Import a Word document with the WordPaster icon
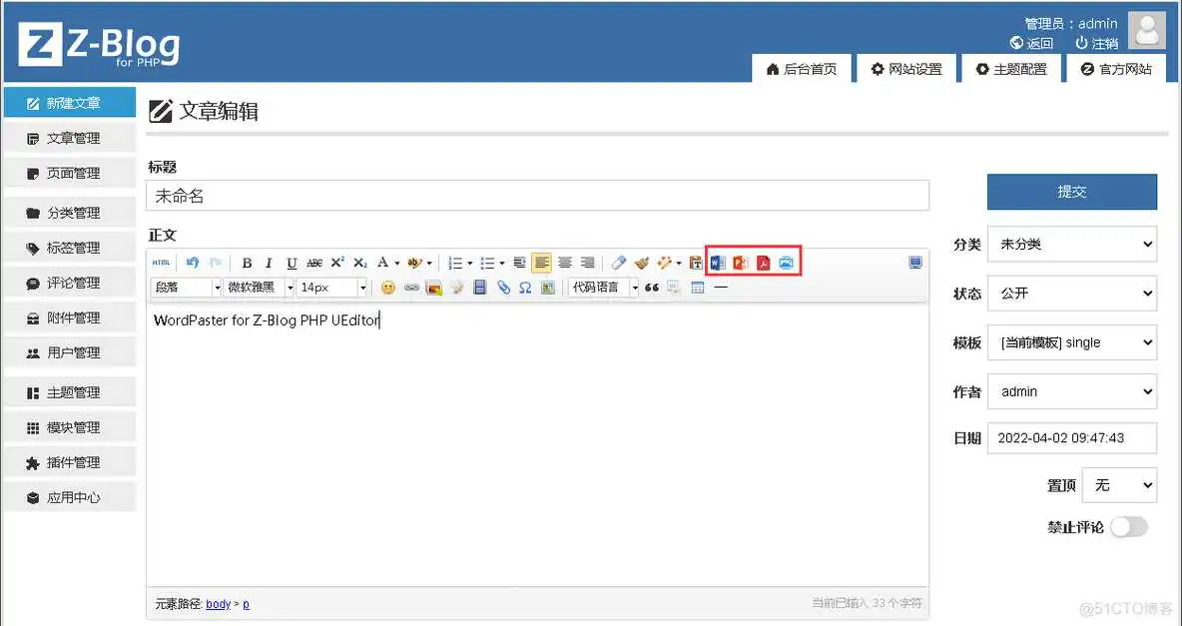Viewport: 1182px width, 626px height. tap(718, 262)
